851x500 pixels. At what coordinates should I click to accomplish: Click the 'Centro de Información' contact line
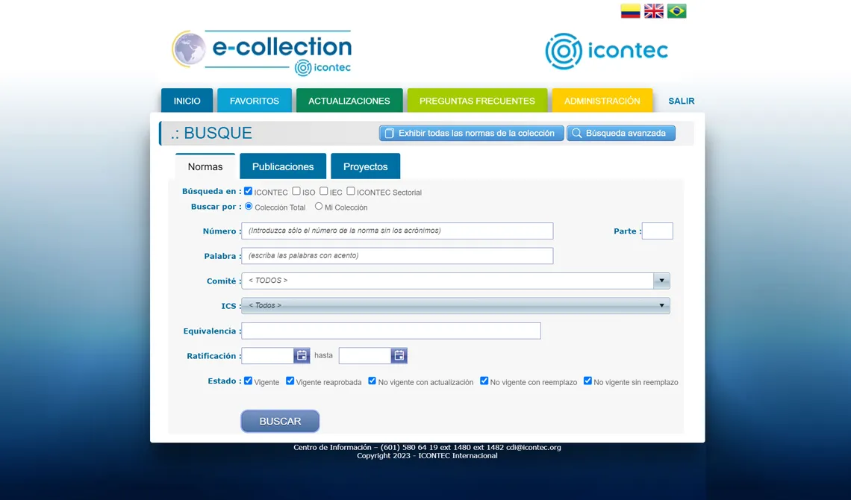[x=427, y=448]
